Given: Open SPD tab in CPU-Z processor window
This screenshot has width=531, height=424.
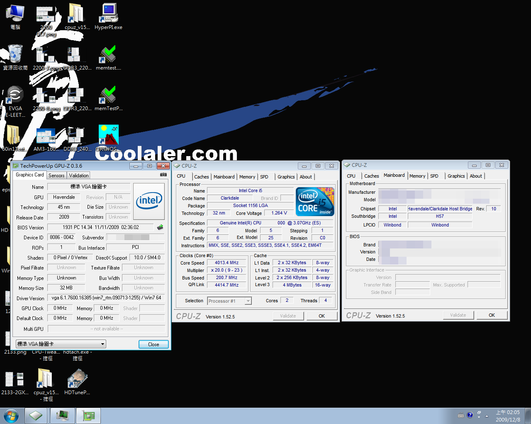Looking at the screenshot, I should (264, 177).
